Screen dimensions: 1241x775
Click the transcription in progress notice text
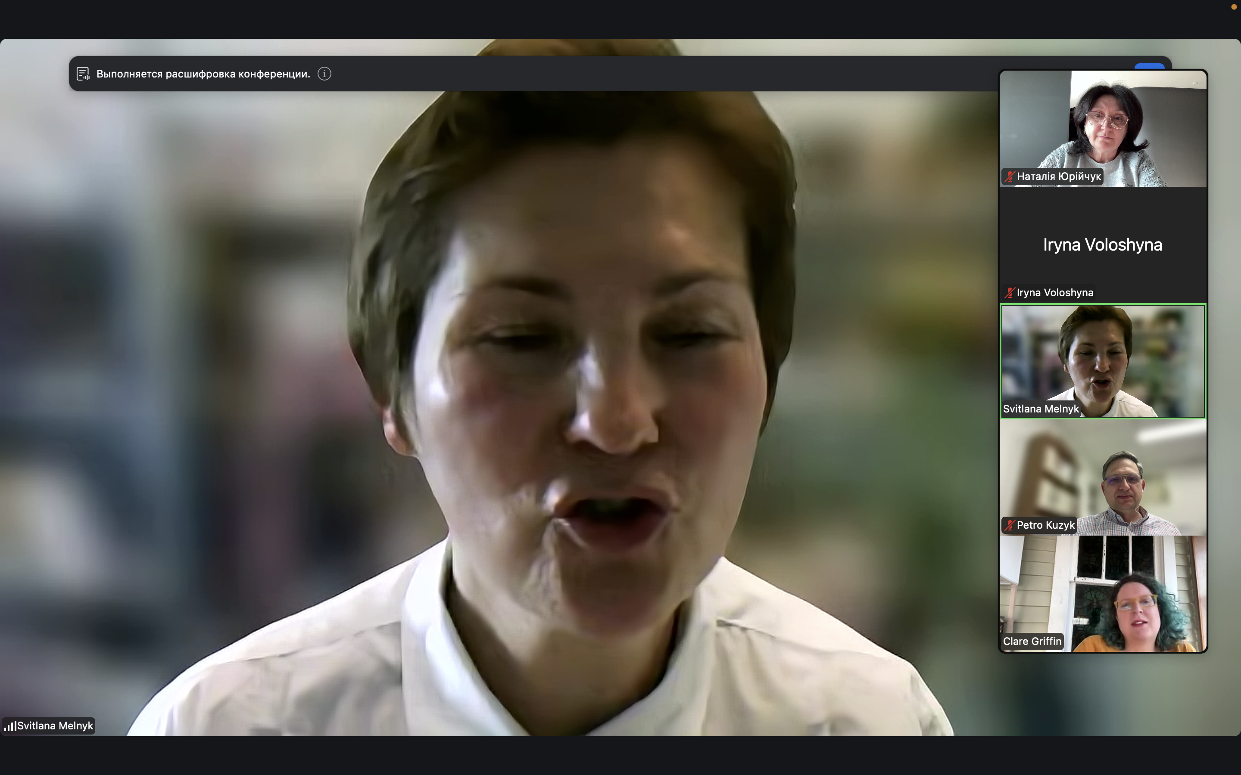pyautogui.click(x=203, y=74)
